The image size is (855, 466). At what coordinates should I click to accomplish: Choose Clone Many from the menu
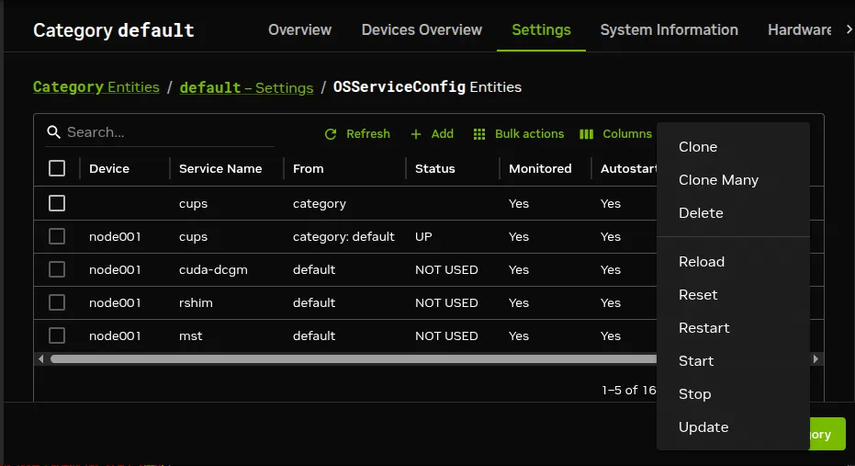(733, 180)
